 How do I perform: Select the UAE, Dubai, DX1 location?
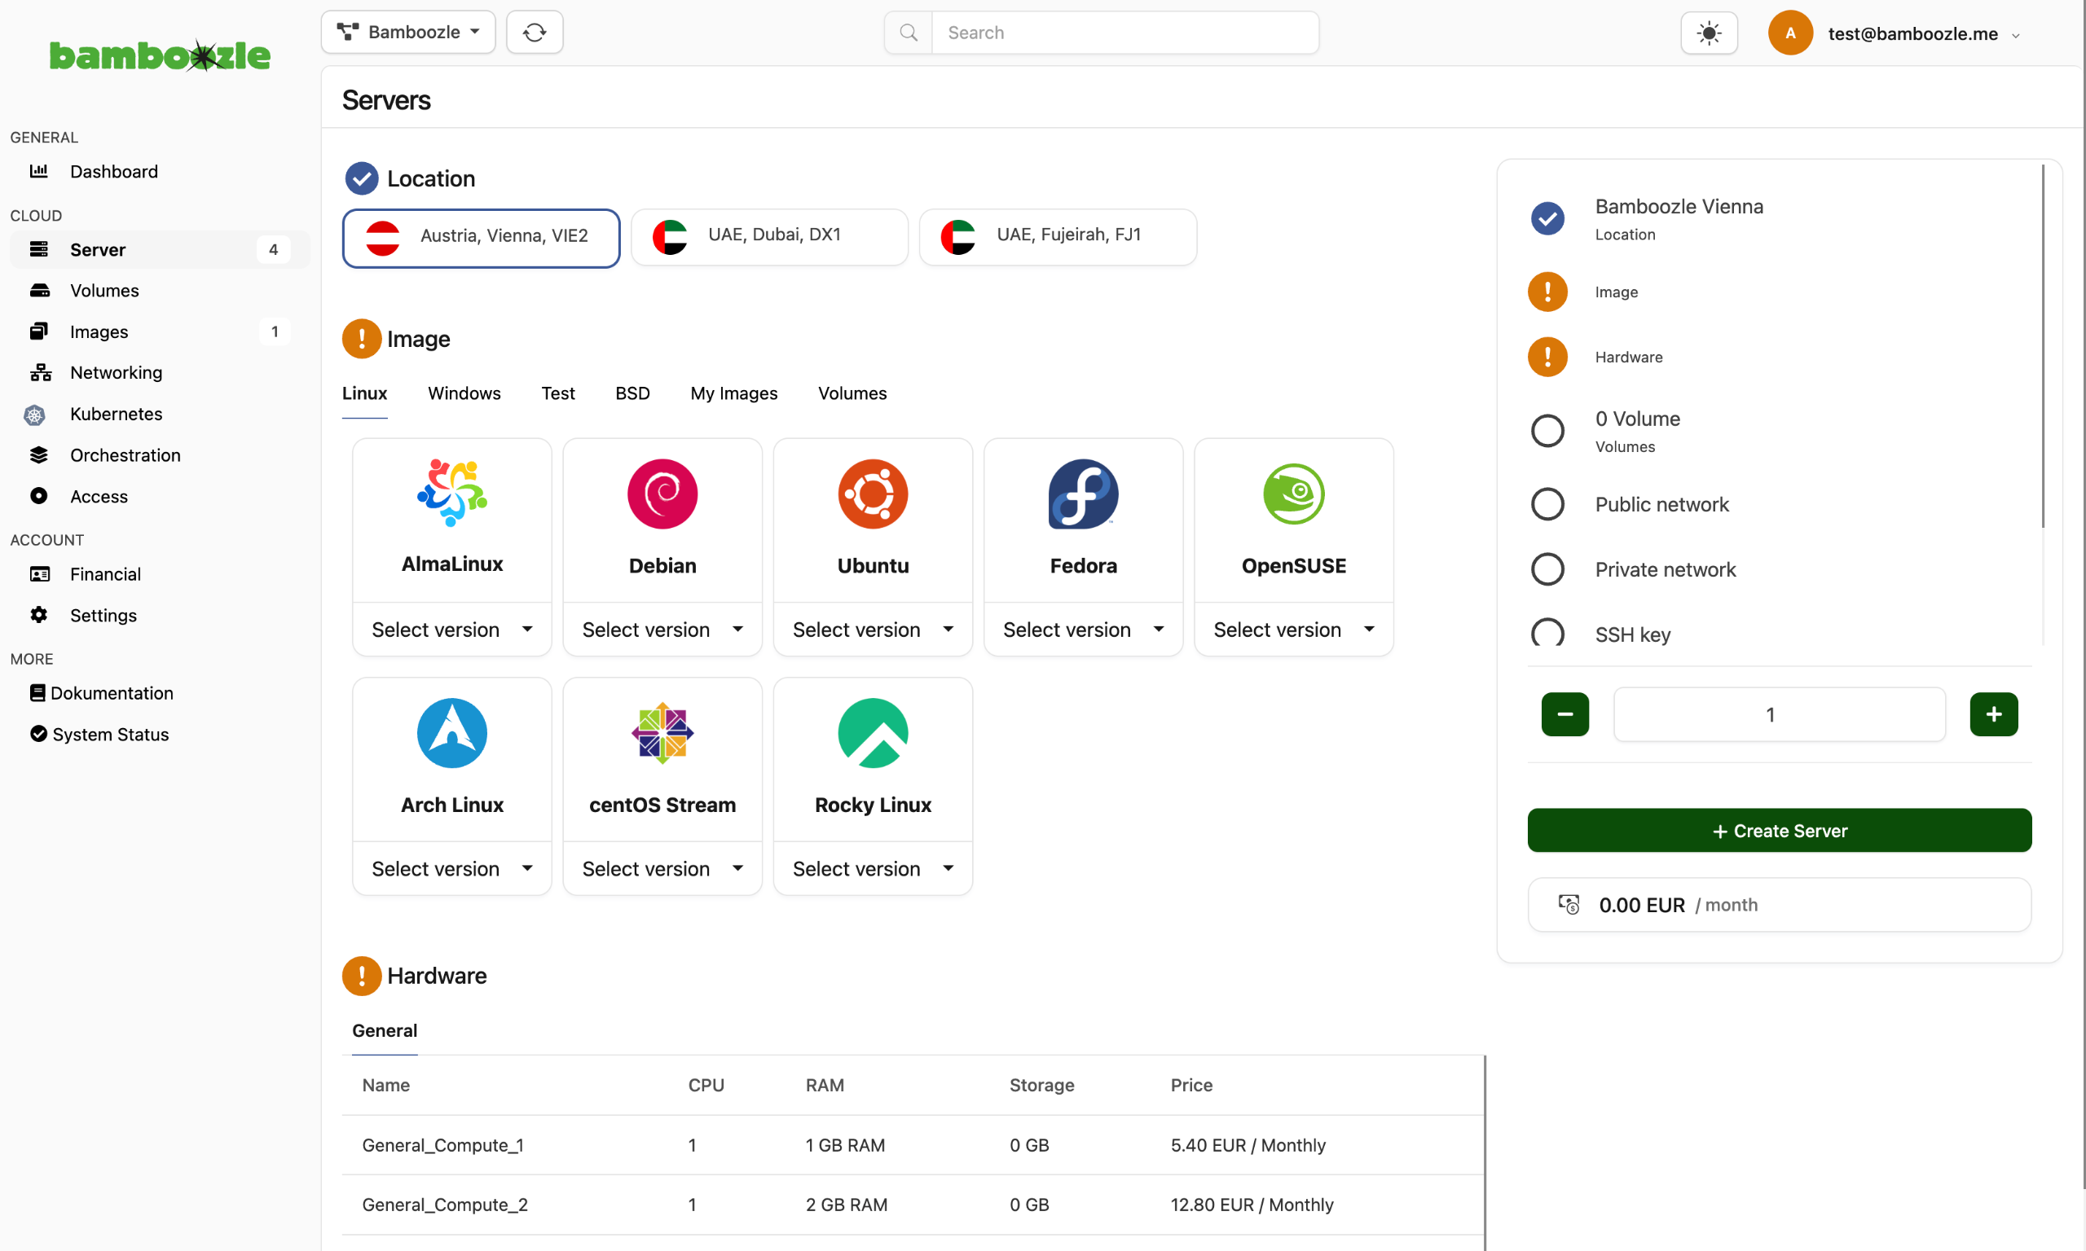pyautogui.click(x=769, y=235)
